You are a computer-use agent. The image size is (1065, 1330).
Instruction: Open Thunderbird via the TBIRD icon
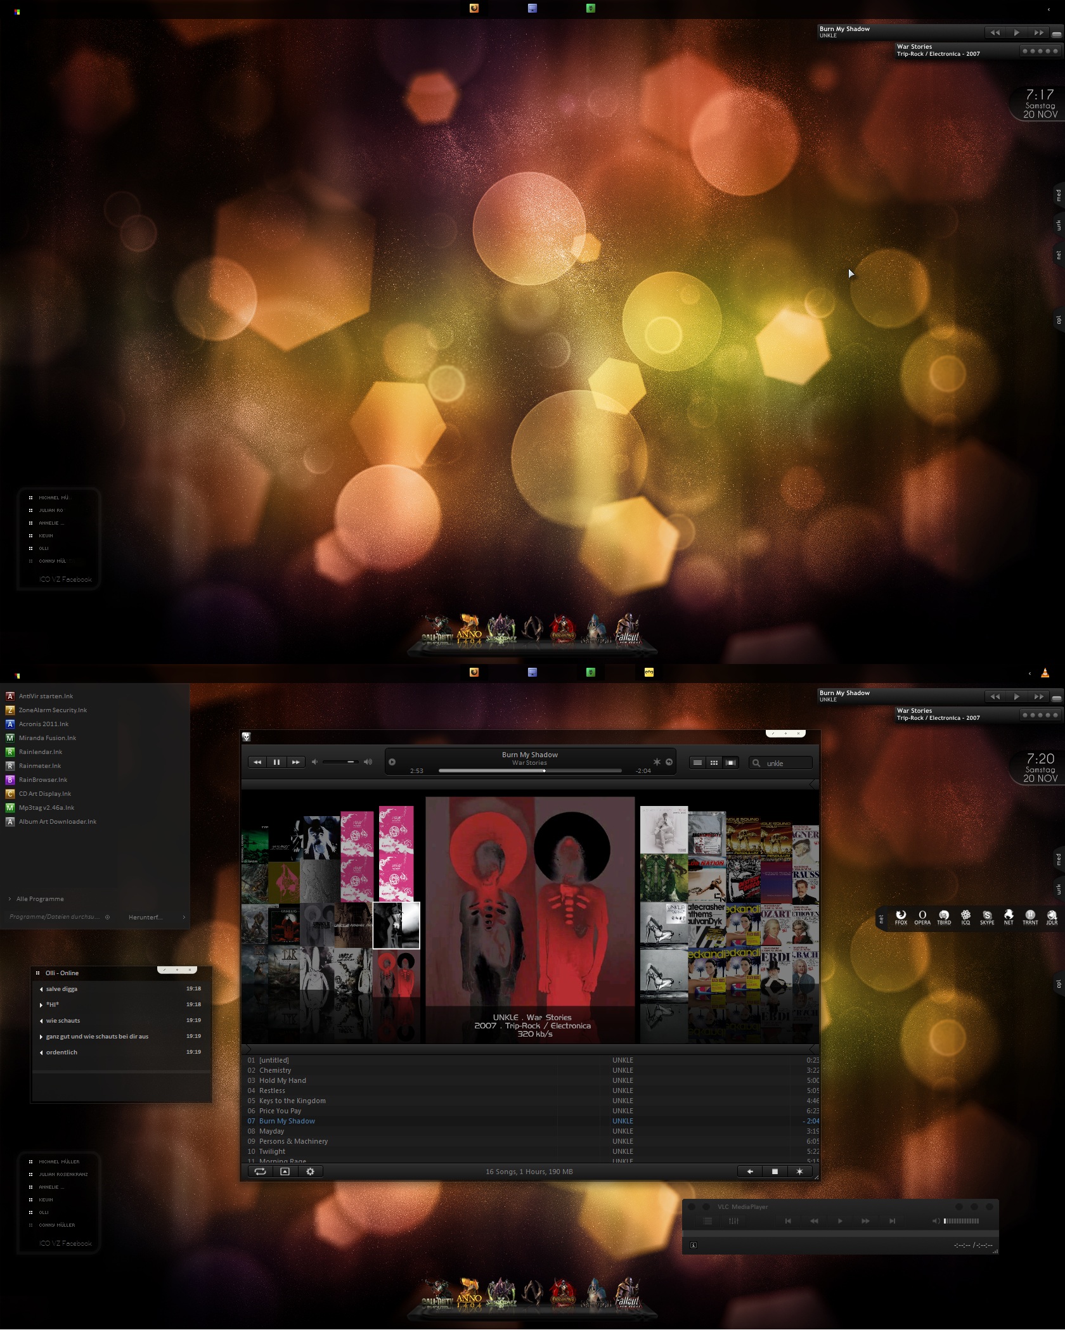click(944, 917)
